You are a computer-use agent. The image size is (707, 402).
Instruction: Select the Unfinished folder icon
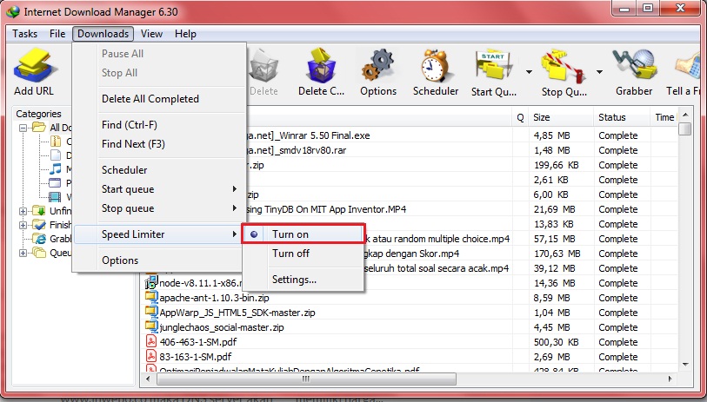pyautogui.click(x=40, y=211)
